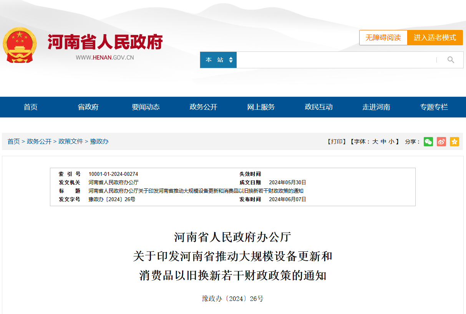
Task: Click the 【打印】 print link
Action: pos(337,142)
